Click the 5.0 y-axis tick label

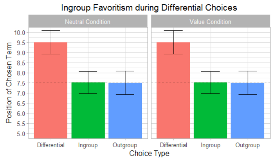point(21,134)
